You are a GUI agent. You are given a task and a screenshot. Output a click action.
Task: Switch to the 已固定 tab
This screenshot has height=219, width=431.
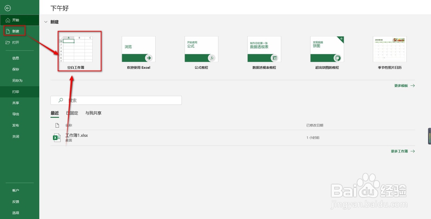[72, 113]
